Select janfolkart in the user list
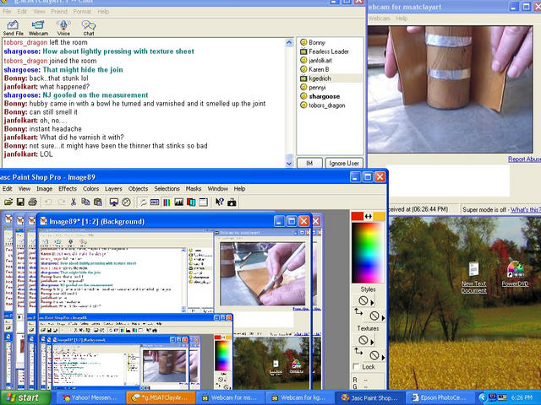 click(x=320, y=60)
